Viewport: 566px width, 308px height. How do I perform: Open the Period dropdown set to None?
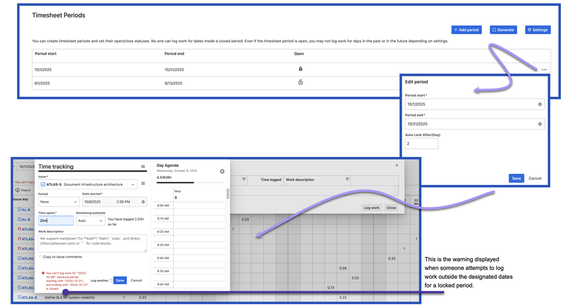(x=59, y=202)
